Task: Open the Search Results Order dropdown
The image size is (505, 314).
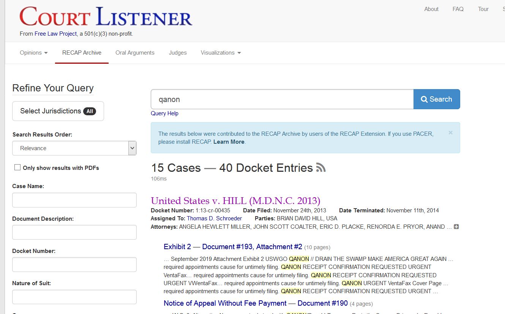Action: click(x=74, y=148)
